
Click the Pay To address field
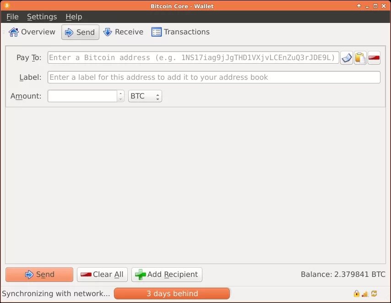pyautogui.click(x=193, y=58)
